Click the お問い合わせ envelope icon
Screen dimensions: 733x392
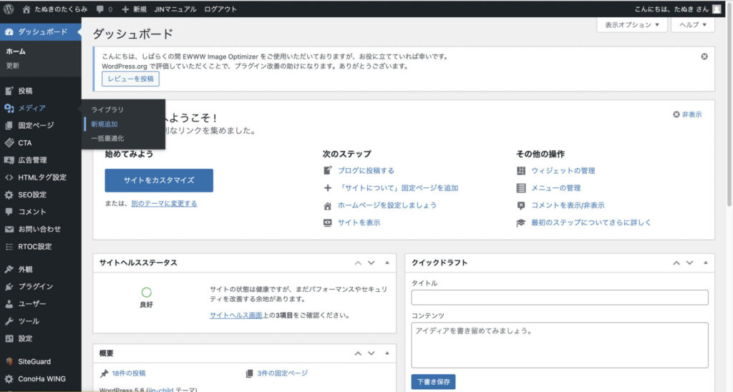pyautogui.click(x=9, y=229)
